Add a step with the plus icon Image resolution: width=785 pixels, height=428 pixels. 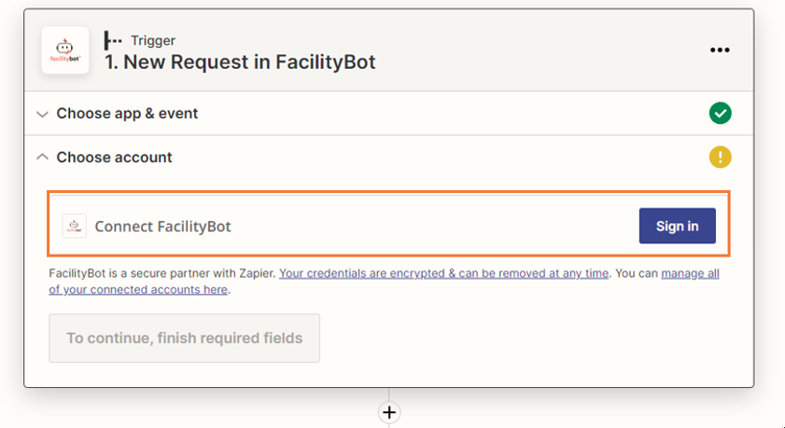pos(389,412)
